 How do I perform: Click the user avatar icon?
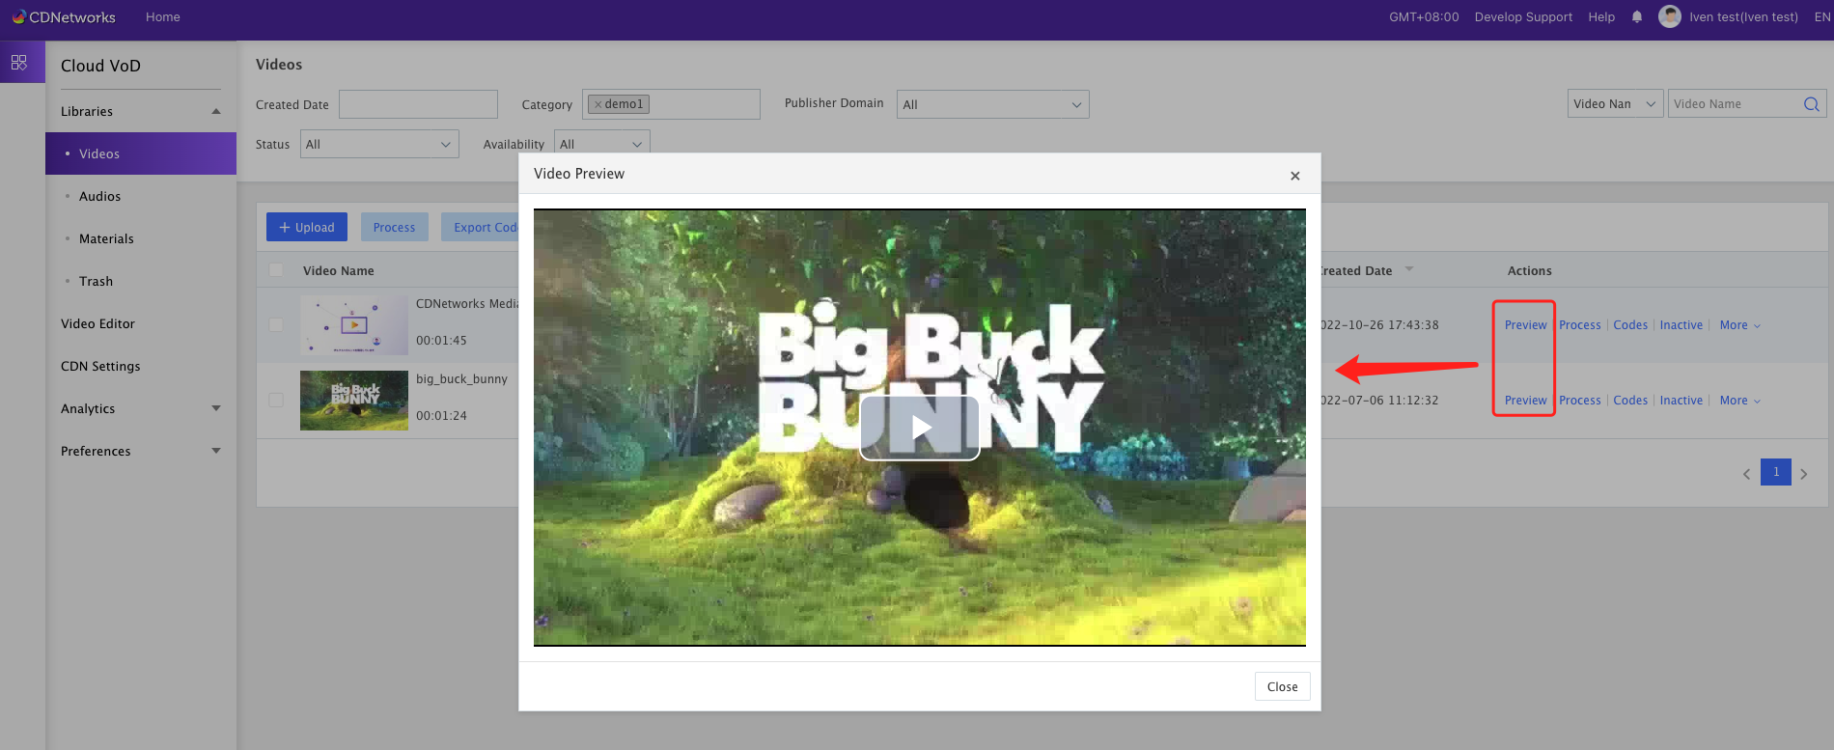pyautogui.click(x=1670, y=16)
